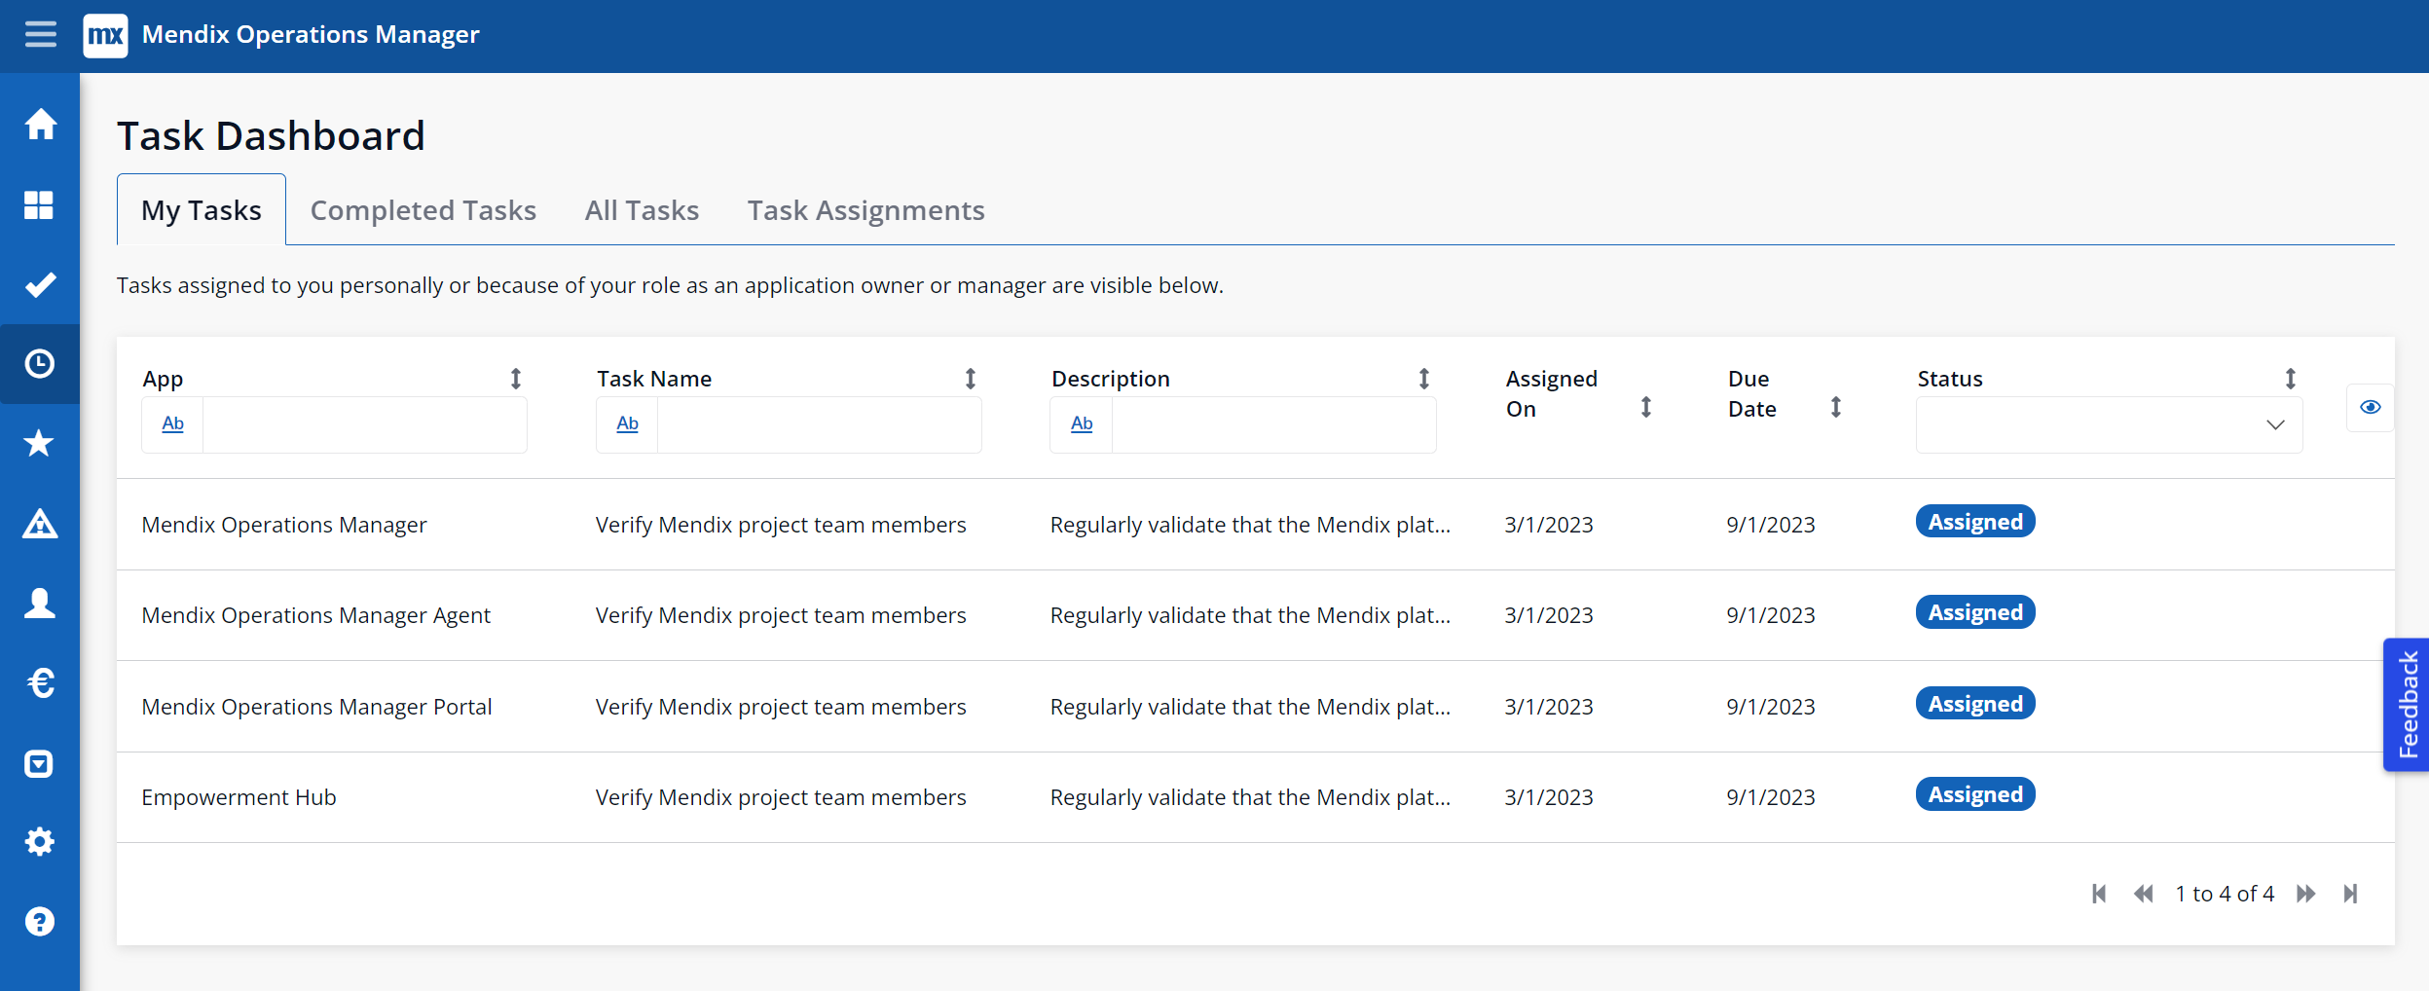Click the App filter text field
Screen dimensions: 2429x991
point(364,424)
